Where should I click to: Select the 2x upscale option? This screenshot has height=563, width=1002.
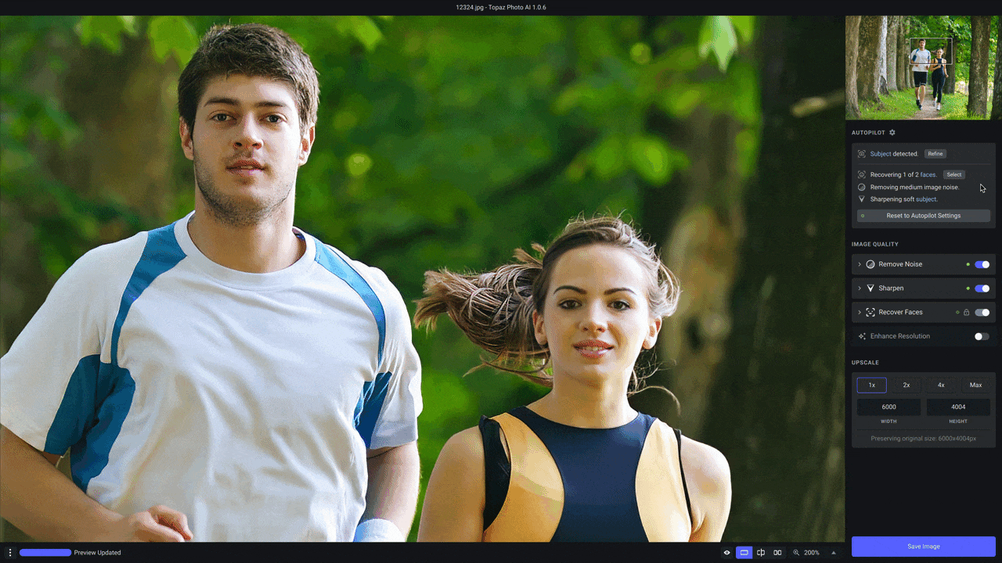coord(906,385)
